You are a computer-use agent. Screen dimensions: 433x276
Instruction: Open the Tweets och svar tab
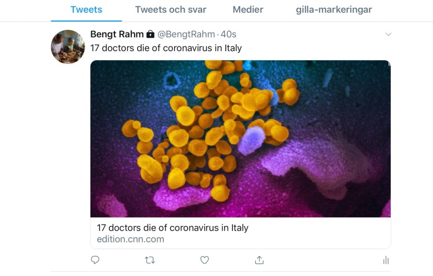[171, 10]
